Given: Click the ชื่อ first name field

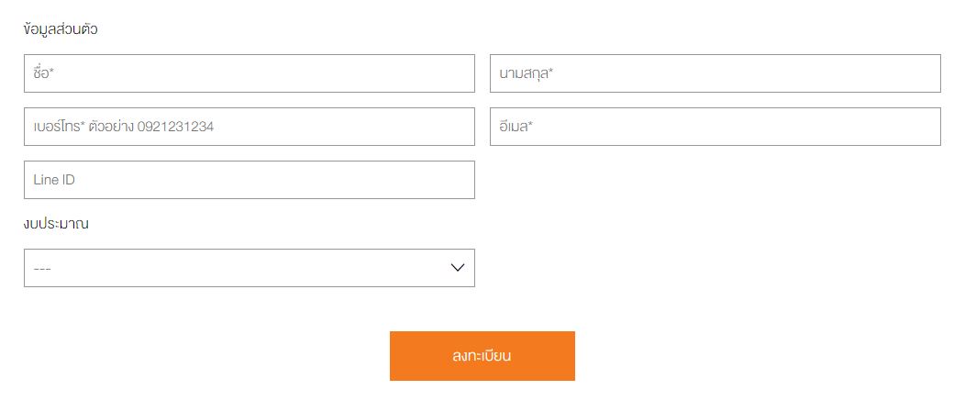Looking at the screenshot, I should pyautogui.click(x=249, y=73).
